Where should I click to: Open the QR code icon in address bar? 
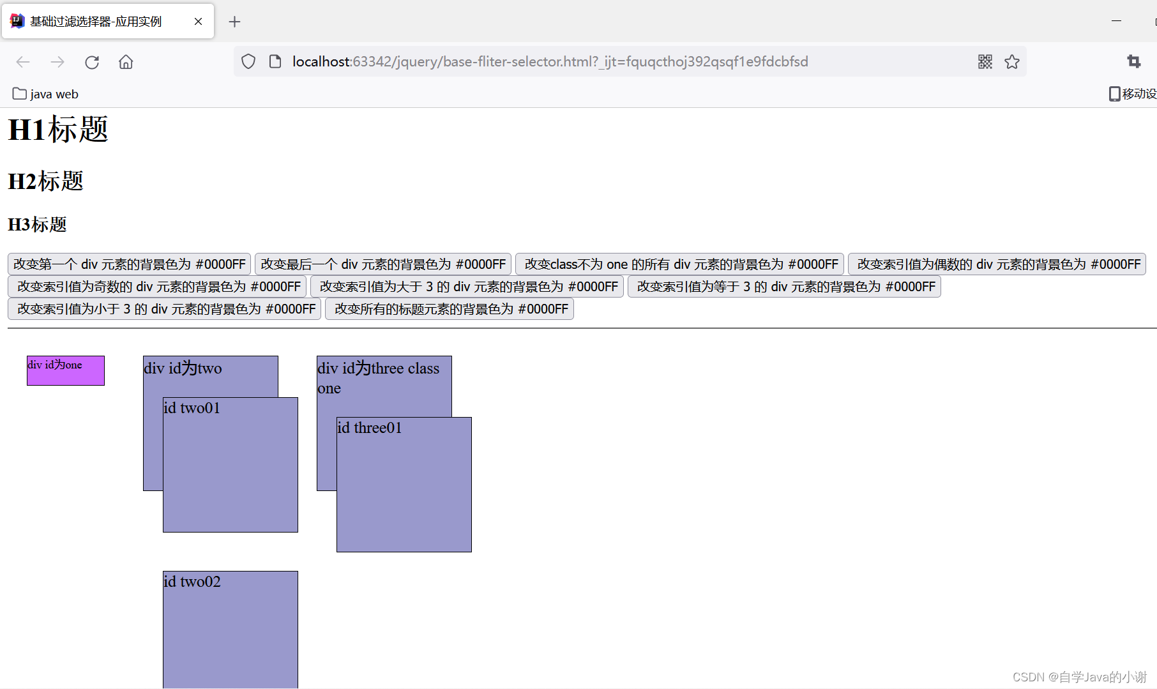(985, 61)
